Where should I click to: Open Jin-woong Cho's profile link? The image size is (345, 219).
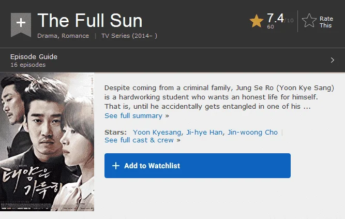[252, 132]
